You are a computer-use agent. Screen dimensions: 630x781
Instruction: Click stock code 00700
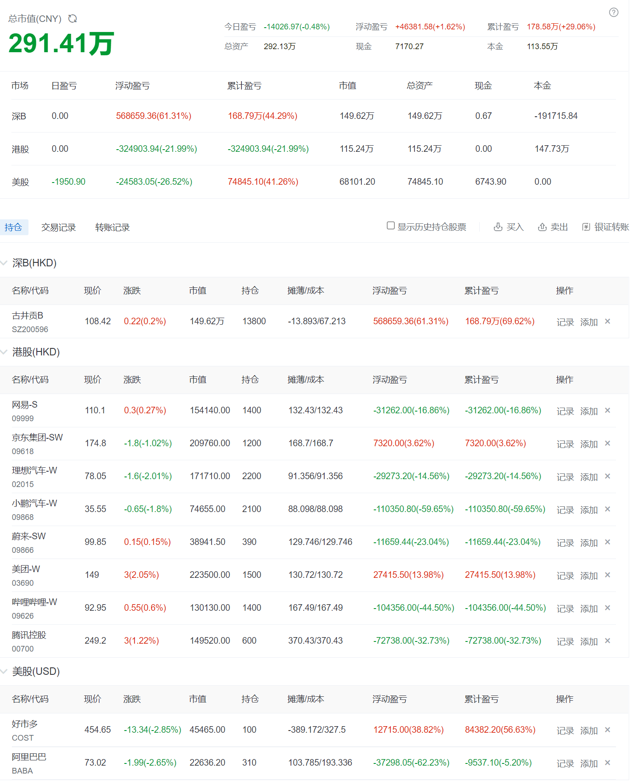(x=23, y=649)
